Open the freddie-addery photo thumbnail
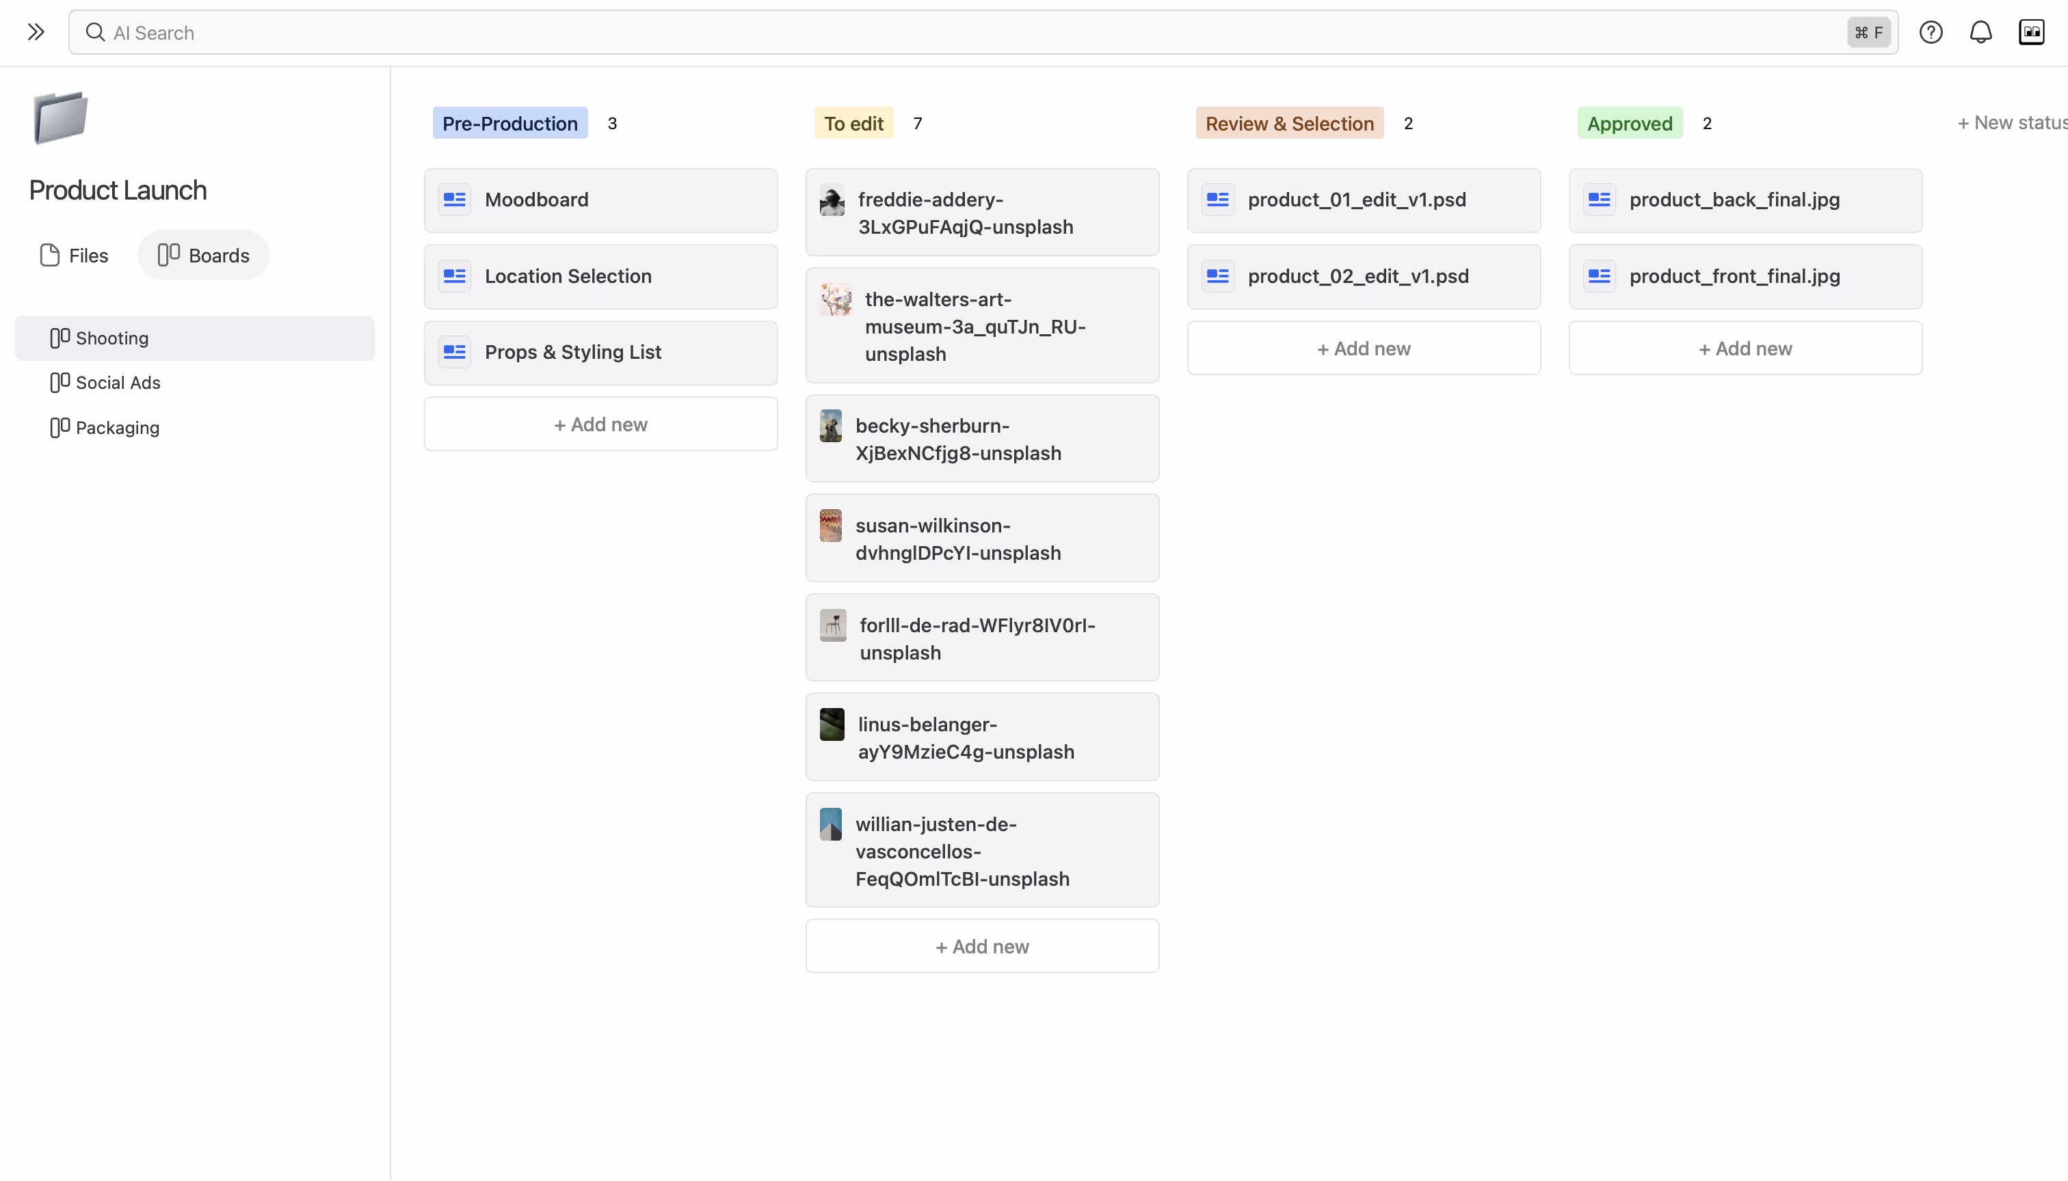Screen dimensions: 2068x1181 832,200
